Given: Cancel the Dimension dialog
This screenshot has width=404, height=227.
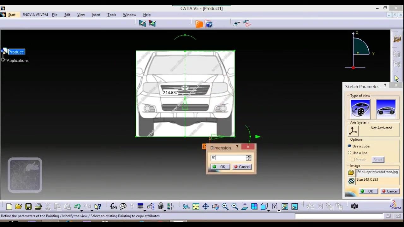Looking at the screenshot, I should point(242,167).
